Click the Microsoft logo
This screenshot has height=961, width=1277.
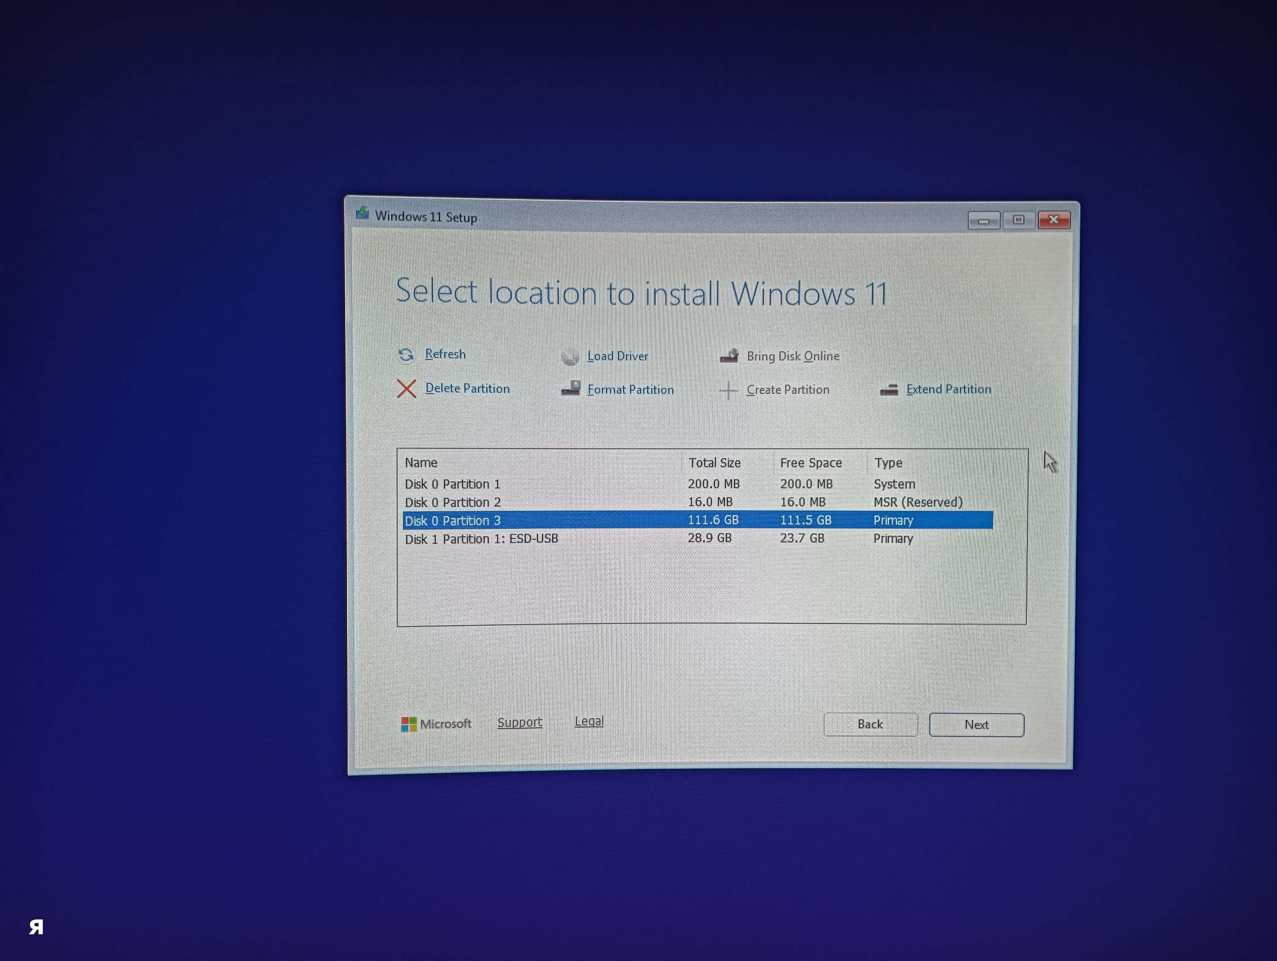(x=409, y=724)
